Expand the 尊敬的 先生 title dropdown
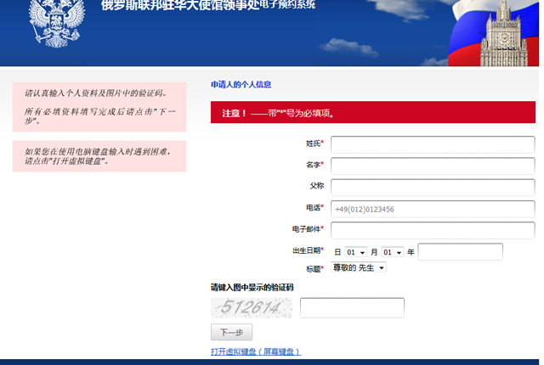Viewport: 544px width, 365px height. [x=358, y=268]
